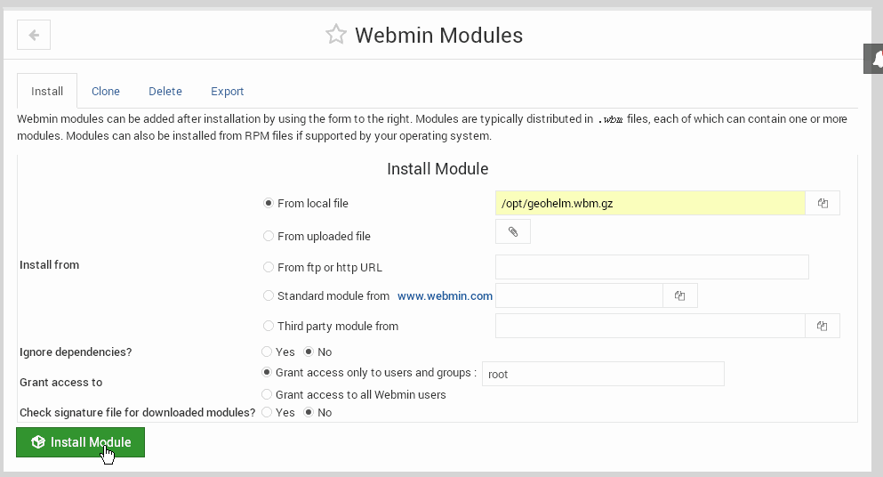Screen dimensions: 883x477
Task: Open the Export tab
Action: point(227,92)
